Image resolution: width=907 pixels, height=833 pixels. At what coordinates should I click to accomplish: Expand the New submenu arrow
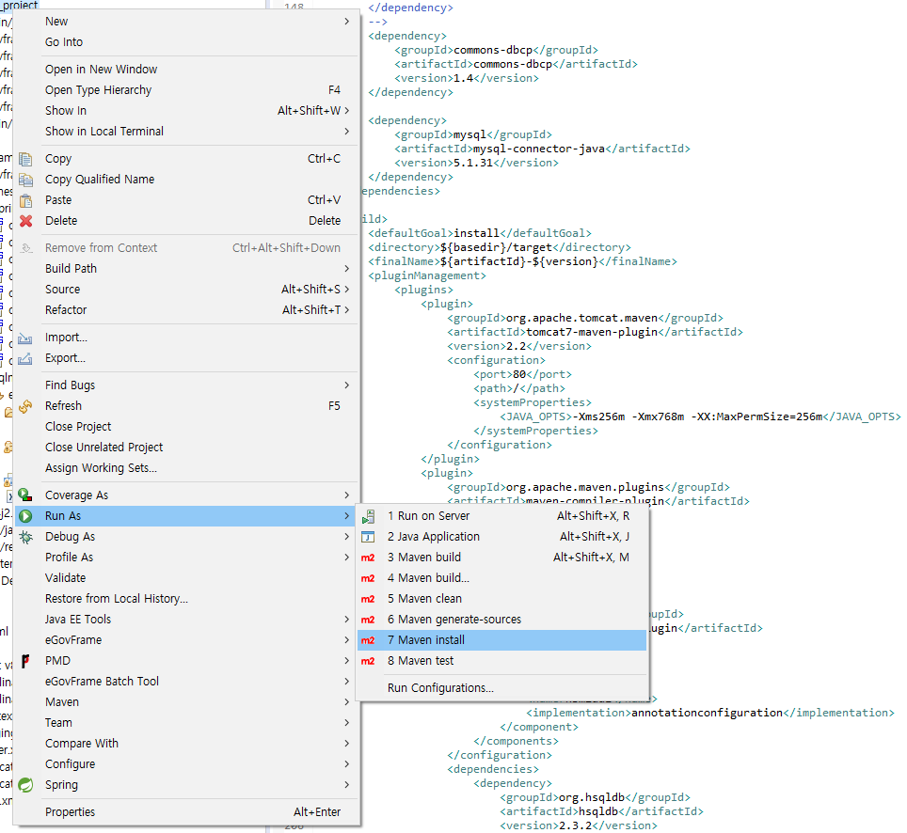click(346, 22)
